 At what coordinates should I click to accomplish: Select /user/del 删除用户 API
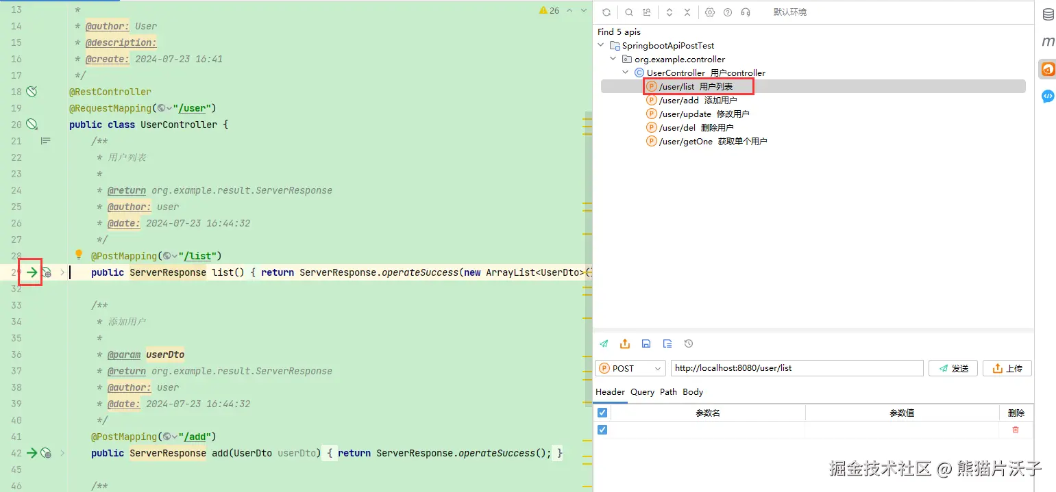click(x=690, y=127)
